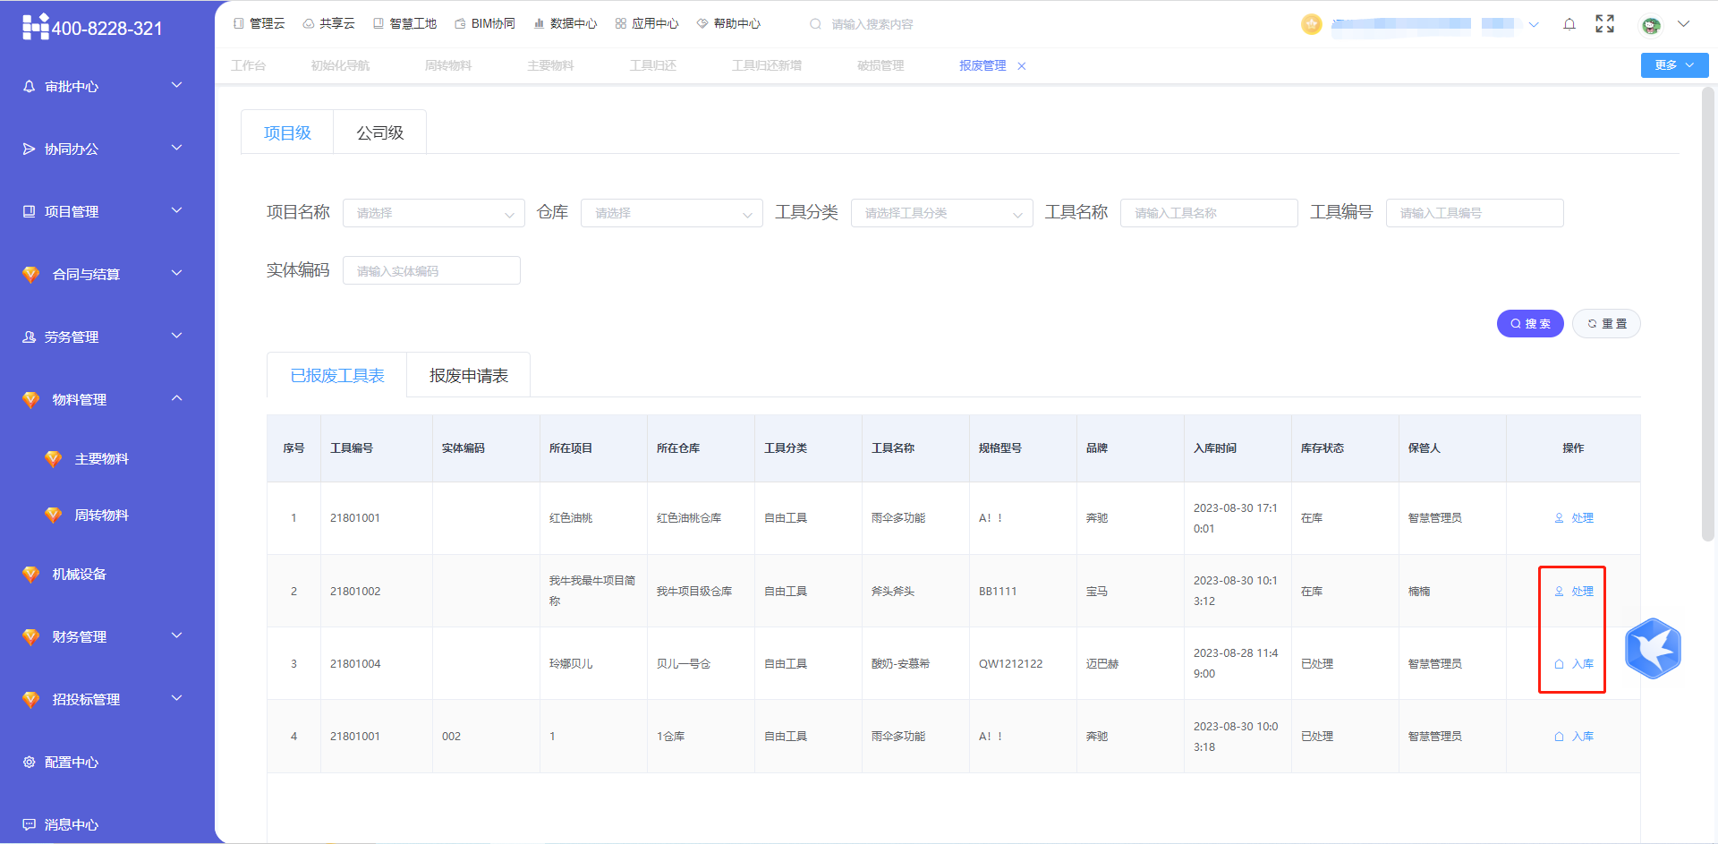Image resolution: width=1718 pixels, height=844 pixels.
Task: Expand the 合同与结算 sidebar chevron
Action: (177, 273)
